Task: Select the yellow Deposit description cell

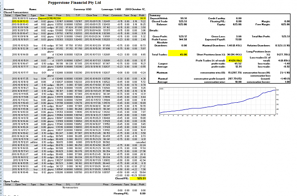Action: coord(49,19)
